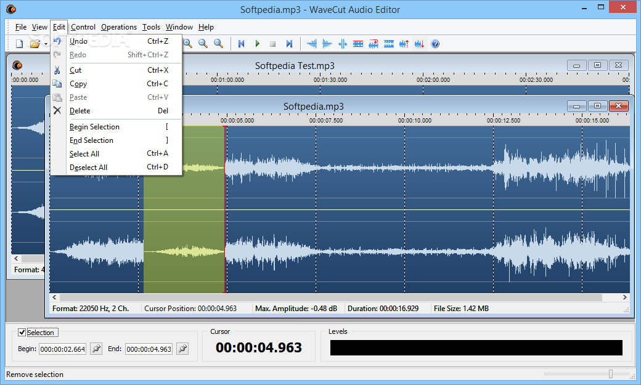641x385 pixels.
Task: Click the scissors Cut icon in Edit menu
Action: 57,70
